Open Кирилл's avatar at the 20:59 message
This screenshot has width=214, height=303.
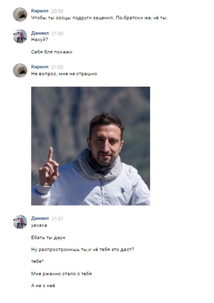(x=20, y=14)
